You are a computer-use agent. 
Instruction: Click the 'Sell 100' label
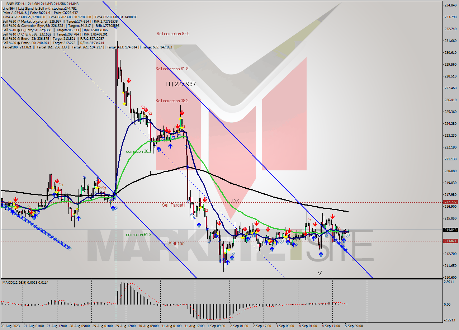coord(176,244)
